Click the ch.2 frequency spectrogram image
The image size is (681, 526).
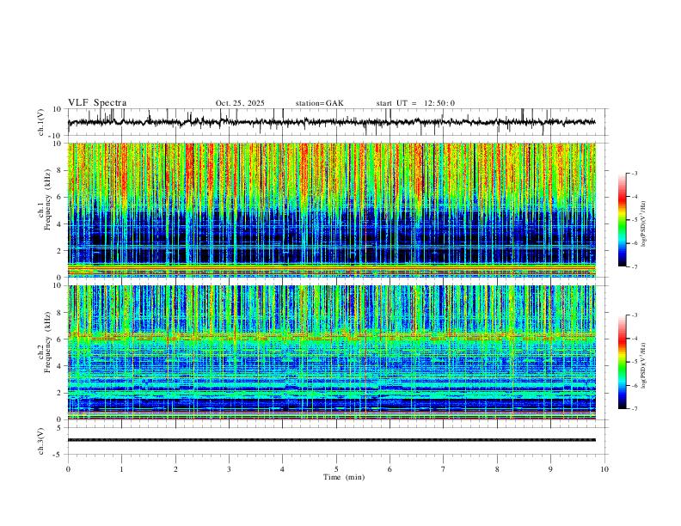332,352
